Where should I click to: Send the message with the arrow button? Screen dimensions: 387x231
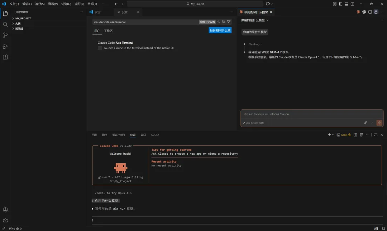point(379,122)
